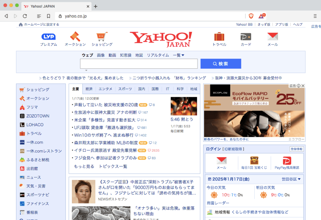The width and height of the screenshot is (321, 220).
Task: Click the Brave Rewards triangle icon
Action: tap(261, 16)
